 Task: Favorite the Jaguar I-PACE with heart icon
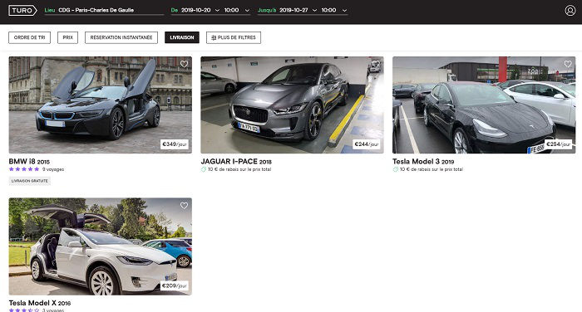[x=376, y=64]
